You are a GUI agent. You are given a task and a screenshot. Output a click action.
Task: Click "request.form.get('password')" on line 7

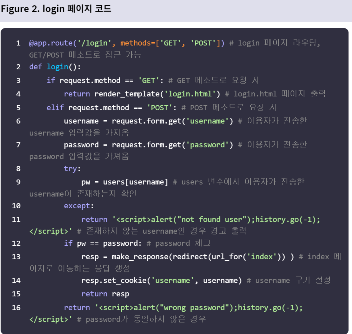[172, 145]
